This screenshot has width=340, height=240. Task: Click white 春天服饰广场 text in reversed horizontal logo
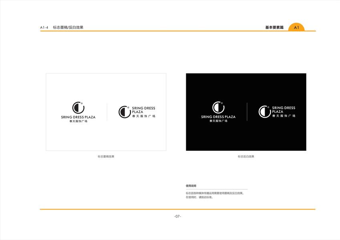(x=284, y=116)
